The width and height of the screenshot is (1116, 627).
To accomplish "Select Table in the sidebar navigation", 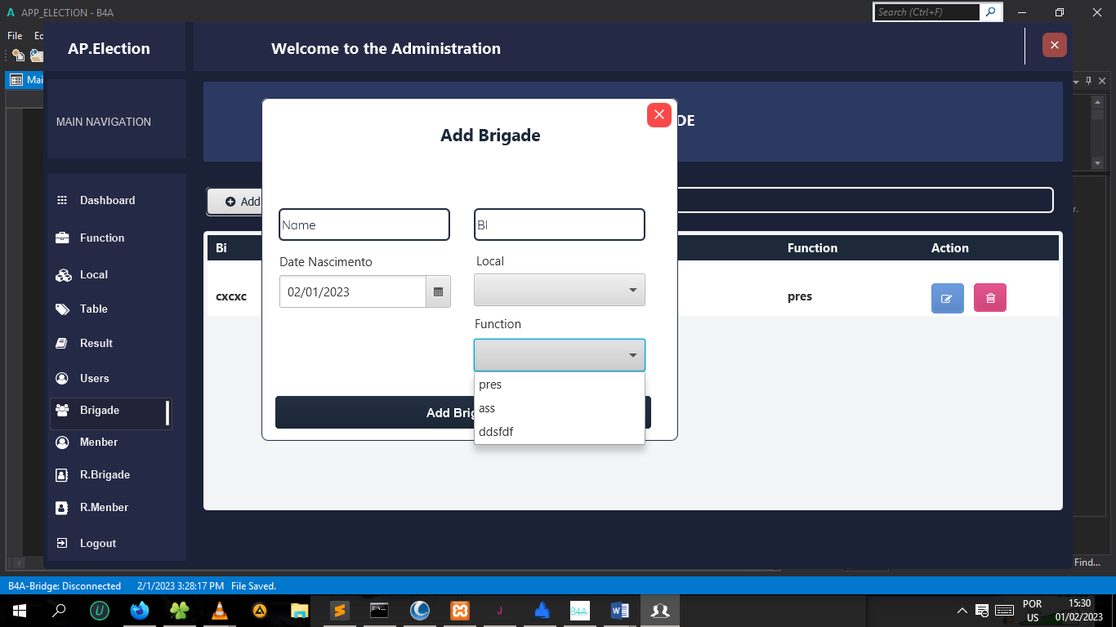I will click(94, 309).
